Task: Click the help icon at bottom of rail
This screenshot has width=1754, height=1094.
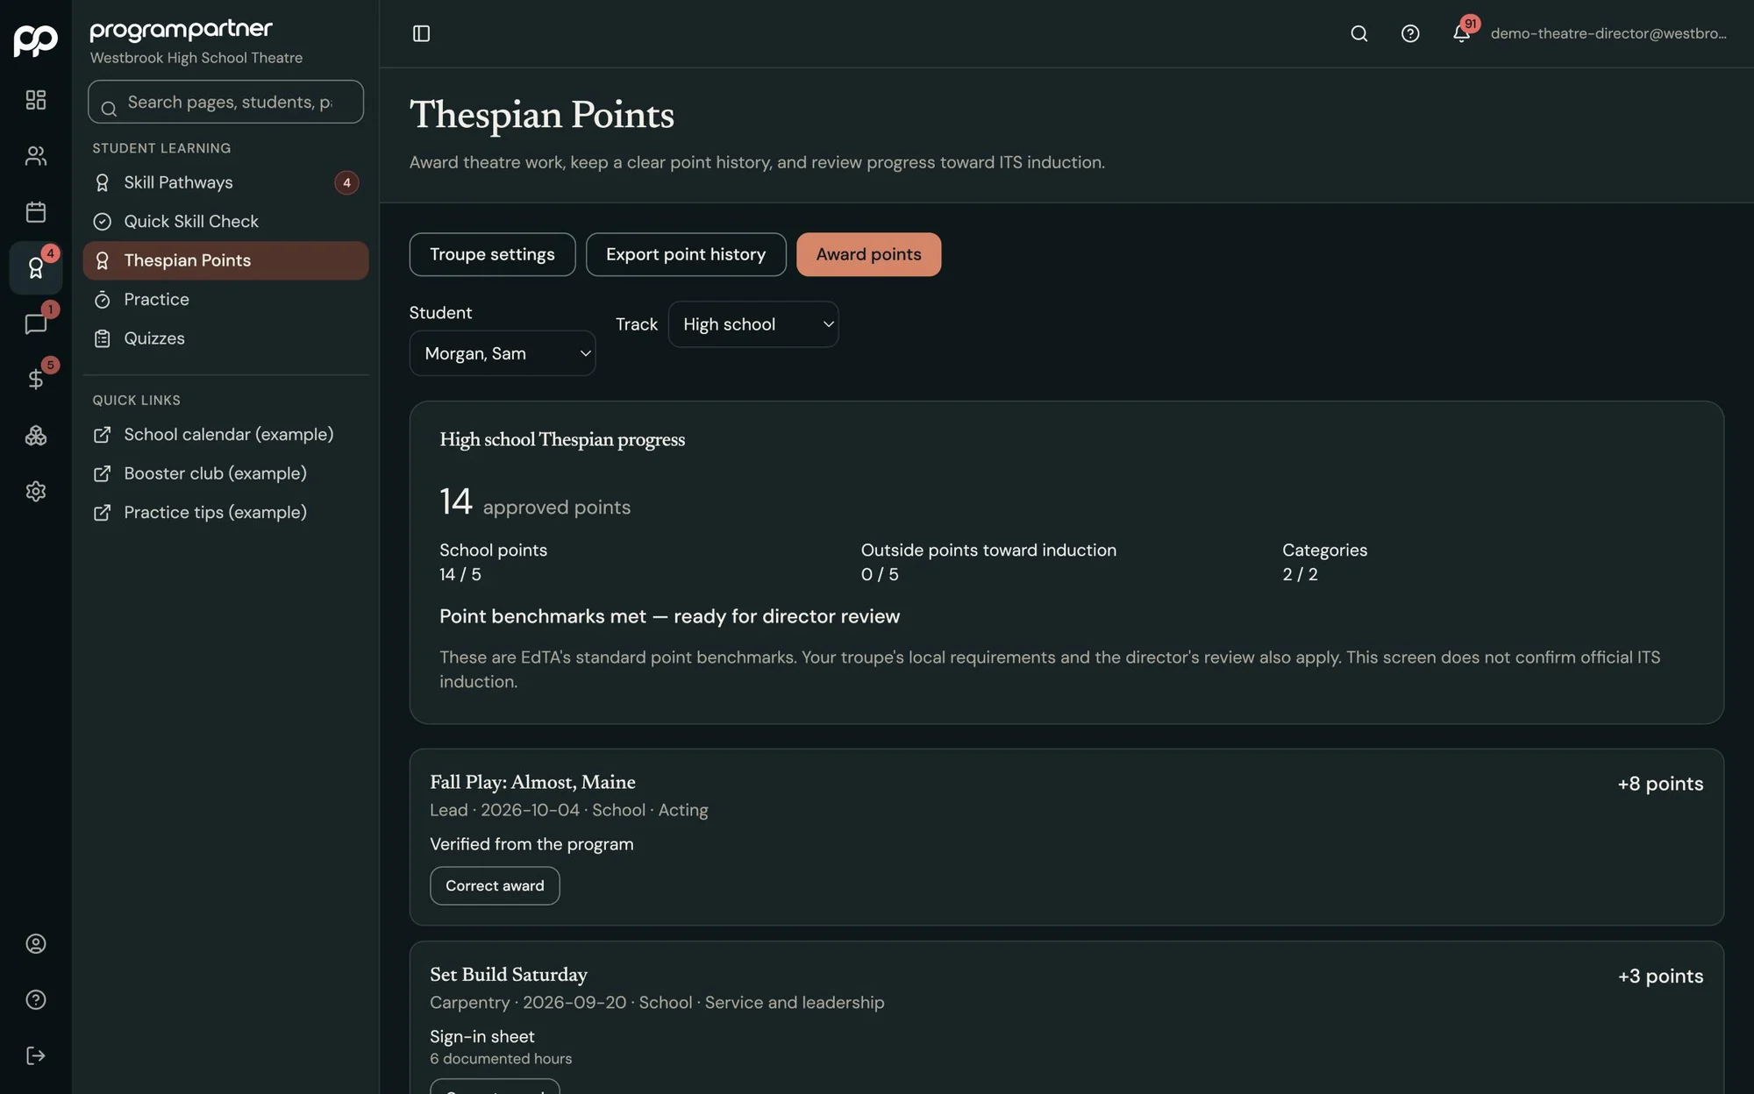Action: click(x=36, y=1000)
